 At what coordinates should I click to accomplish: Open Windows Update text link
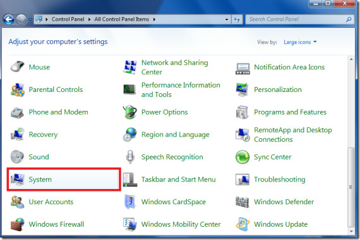pos(281,224)
